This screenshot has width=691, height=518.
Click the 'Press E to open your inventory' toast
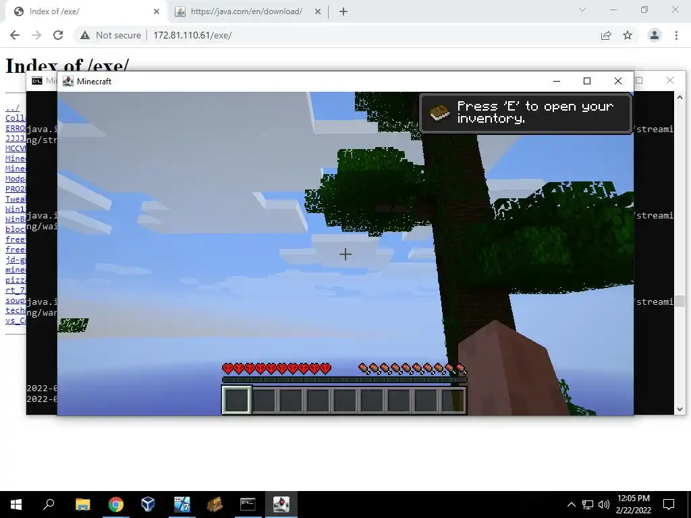click(526, 113)
